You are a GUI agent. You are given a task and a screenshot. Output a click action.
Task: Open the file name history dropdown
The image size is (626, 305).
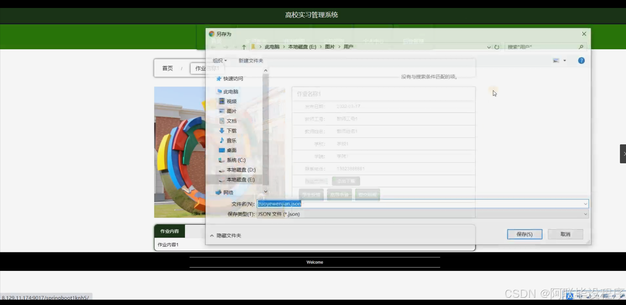click(585, 204)
